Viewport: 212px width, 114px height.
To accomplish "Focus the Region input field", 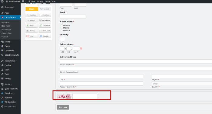I will (182, 76).
